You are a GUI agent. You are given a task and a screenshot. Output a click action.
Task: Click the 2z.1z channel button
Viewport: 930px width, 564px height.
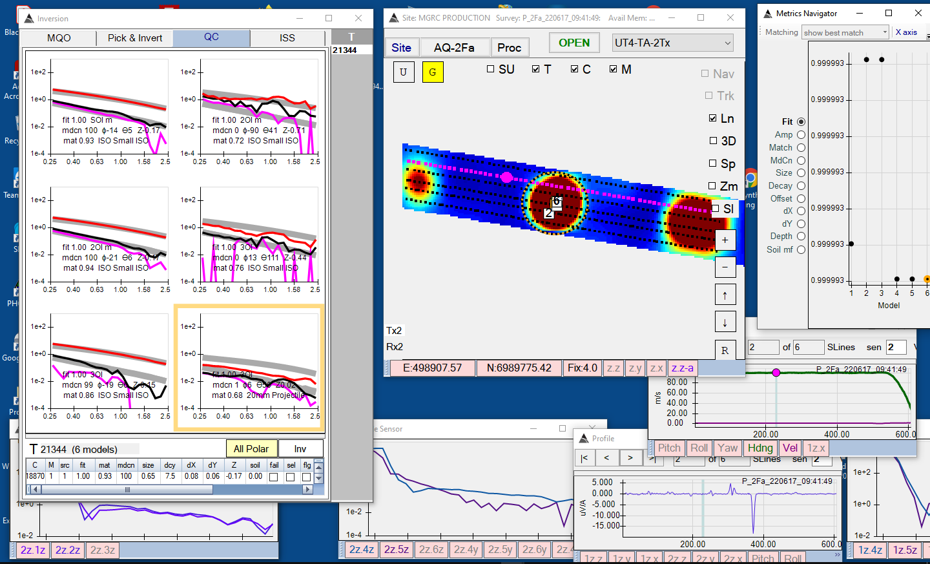coord(33,550)
